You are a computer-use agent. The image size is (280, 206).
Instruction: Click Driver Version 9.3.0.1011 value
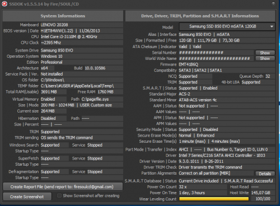189,161
